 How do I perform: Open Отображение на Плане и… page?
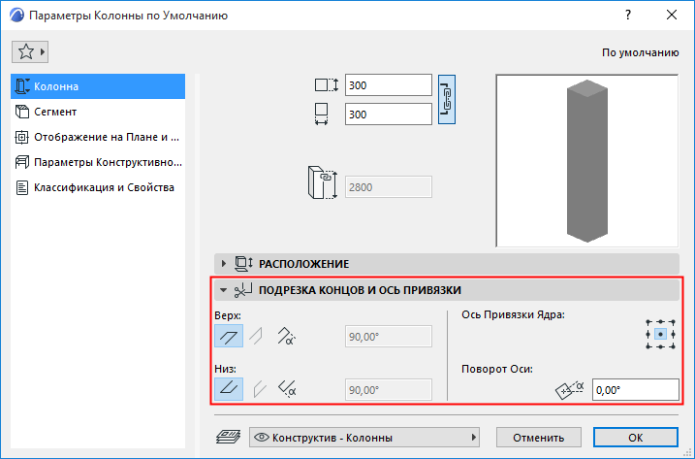(x=98, y=137)
